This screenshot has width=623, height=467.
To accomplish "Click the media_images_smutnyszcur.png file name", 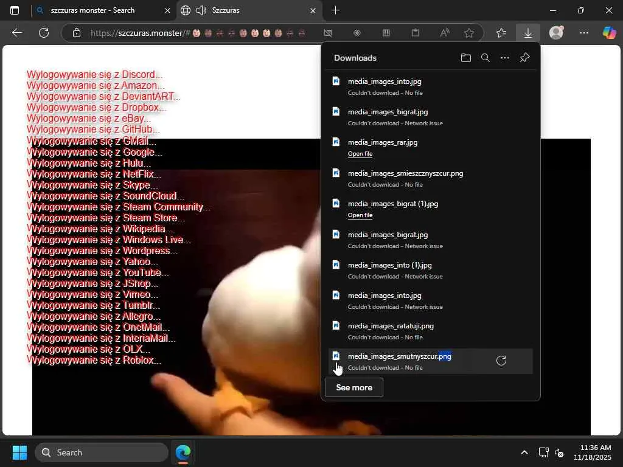I will [399, 356].
